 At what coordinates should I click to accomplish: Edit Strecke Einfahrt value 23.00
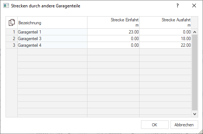(113, 32)
